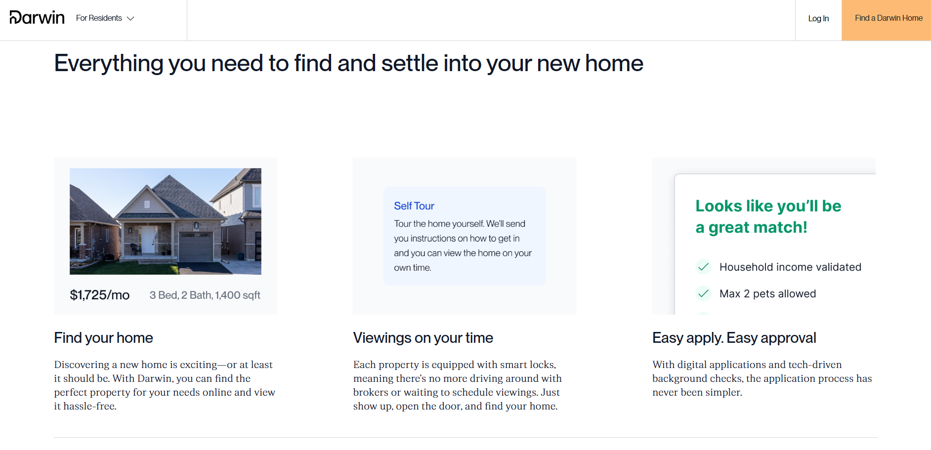The image size is (931, 450).
Task: Select the 3 Bed, 2 Bath details text
Action: 205,295
